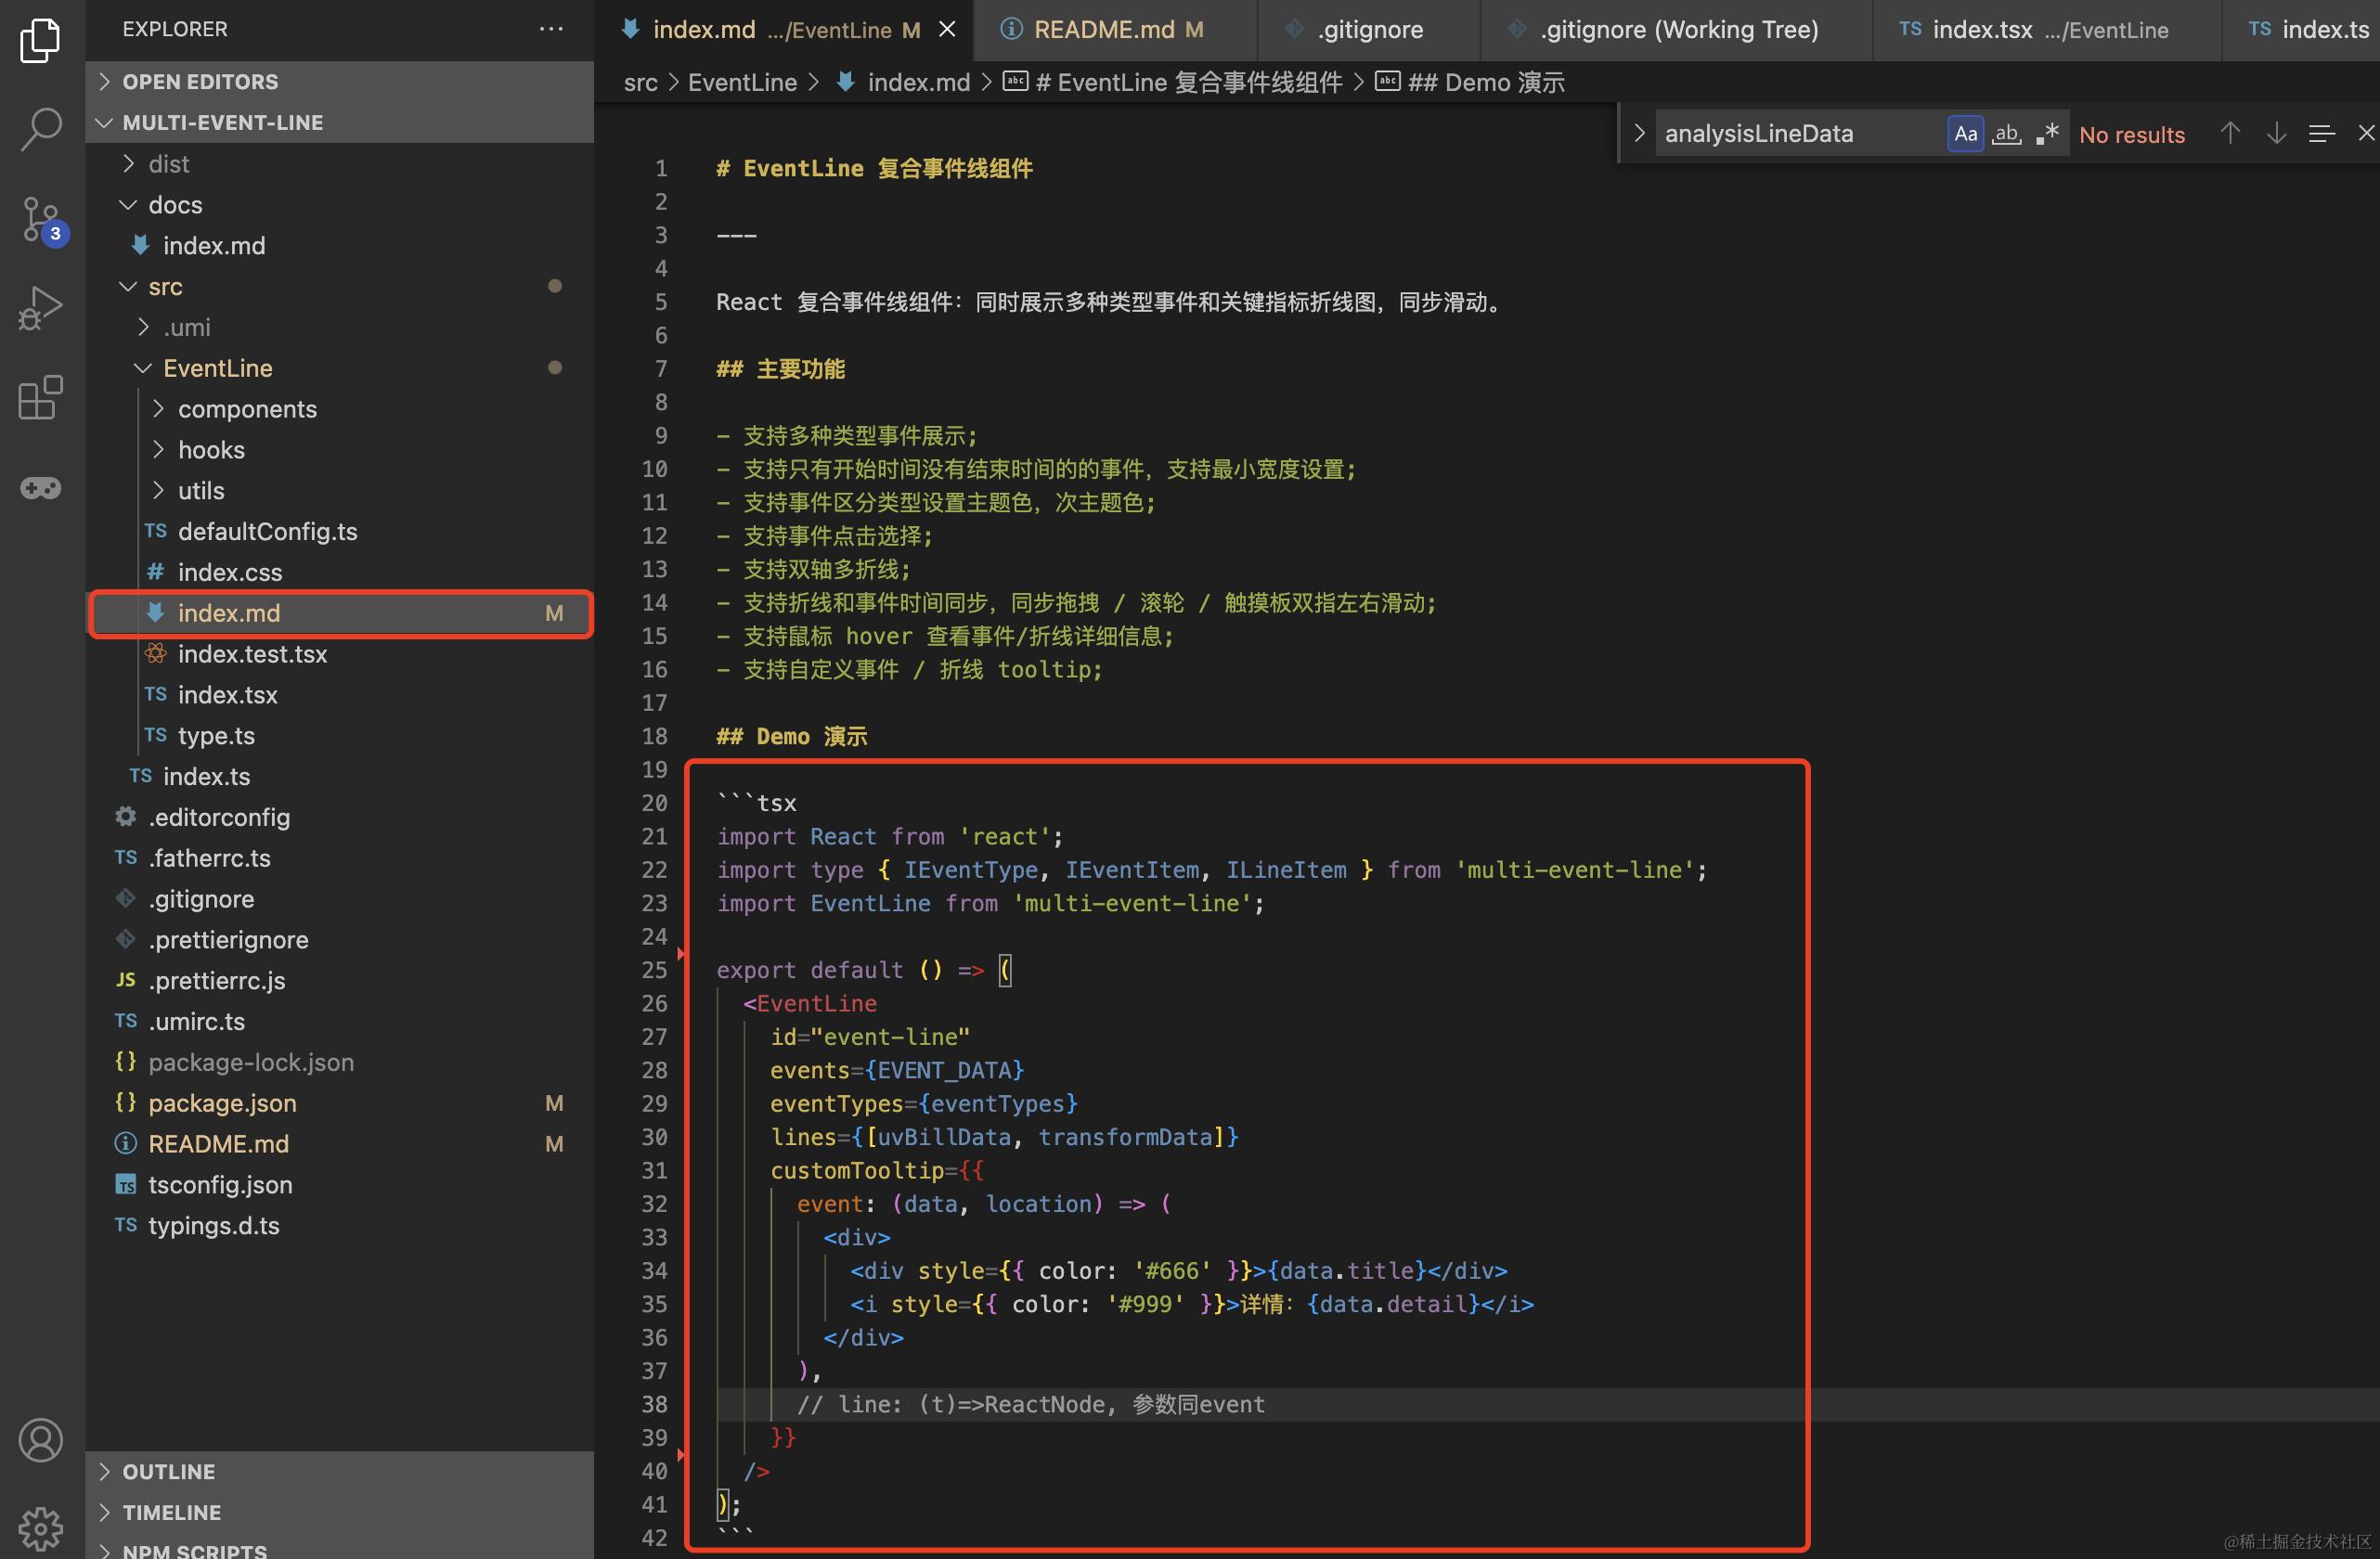Expand the utils folder
This screenshot has width=2380, height=1559.
coord(339,491)
